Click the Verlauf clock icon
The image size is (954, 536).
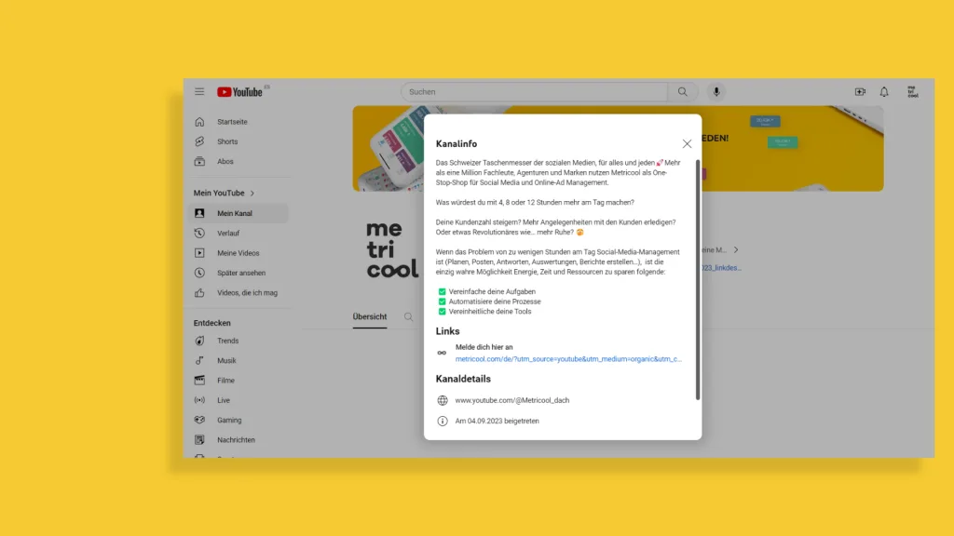[x=199, y=234]
